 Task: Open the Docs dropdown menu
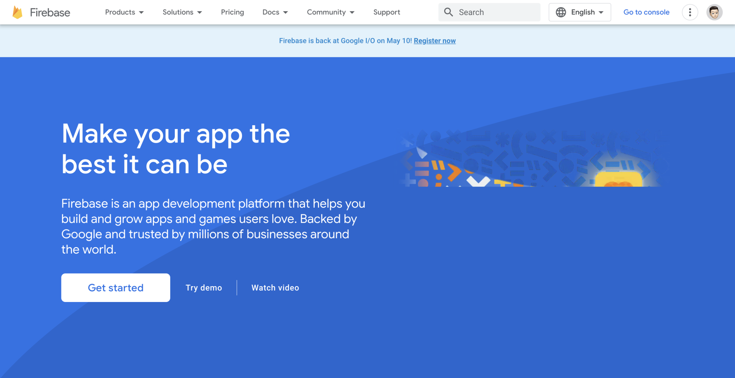click(275, 12)
